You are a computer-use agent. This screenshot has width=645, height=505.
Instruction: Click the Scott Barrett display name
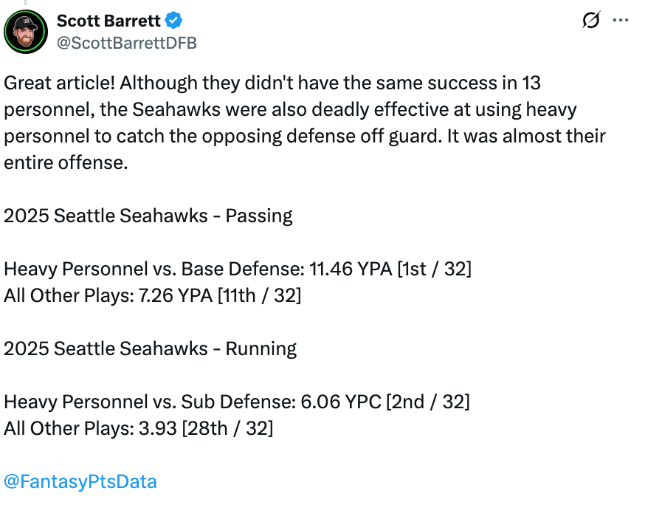tap(108, 21)
